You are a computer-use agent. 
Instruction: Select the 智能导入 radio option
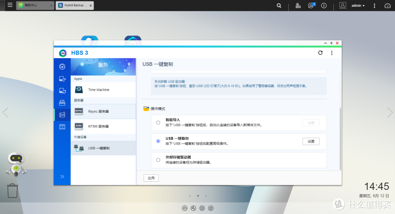click(158, 123)
